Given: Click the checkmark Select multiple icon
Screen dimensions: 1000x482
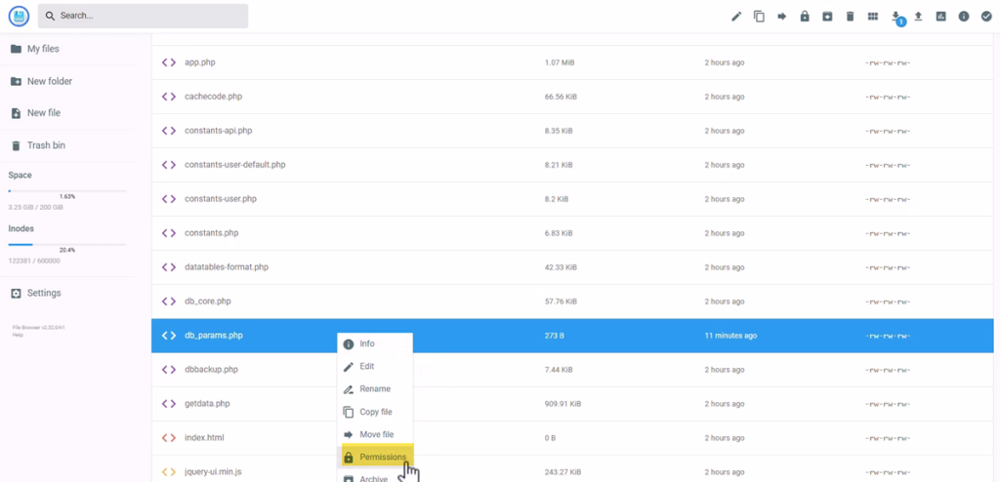Looking at the screenshot, I should [x=986, y=17].
